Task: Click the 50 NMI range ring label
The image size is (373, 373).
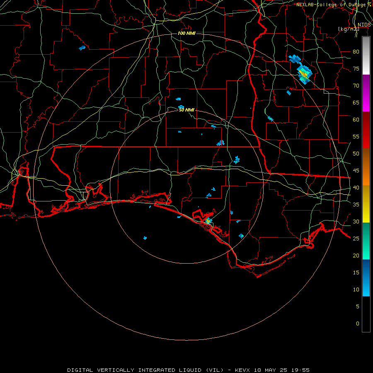Action: [x=186, y=110]
